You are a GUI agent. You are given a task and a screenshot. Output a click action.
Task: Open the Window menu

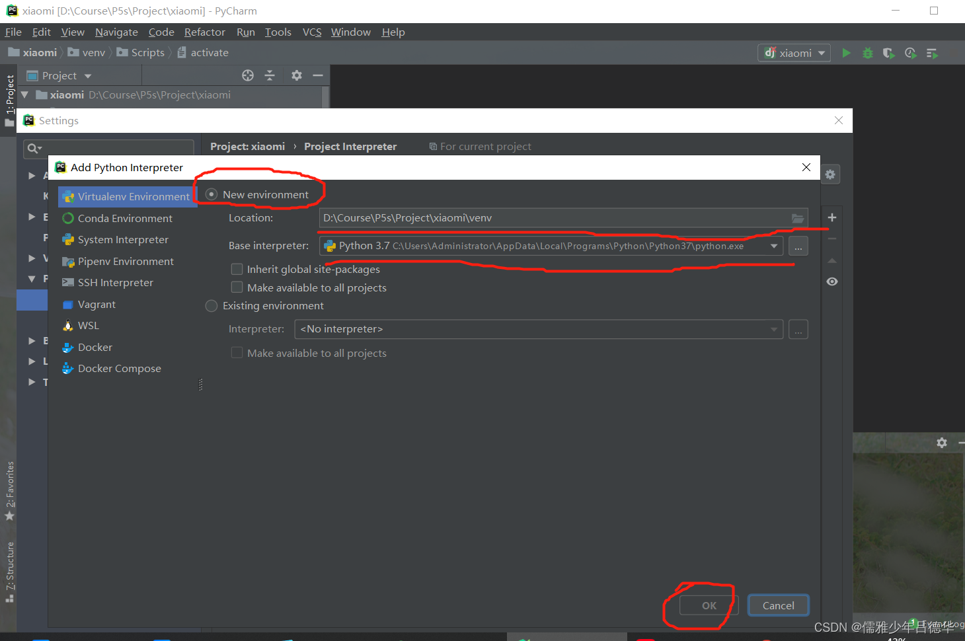click(x=351, y=32)
